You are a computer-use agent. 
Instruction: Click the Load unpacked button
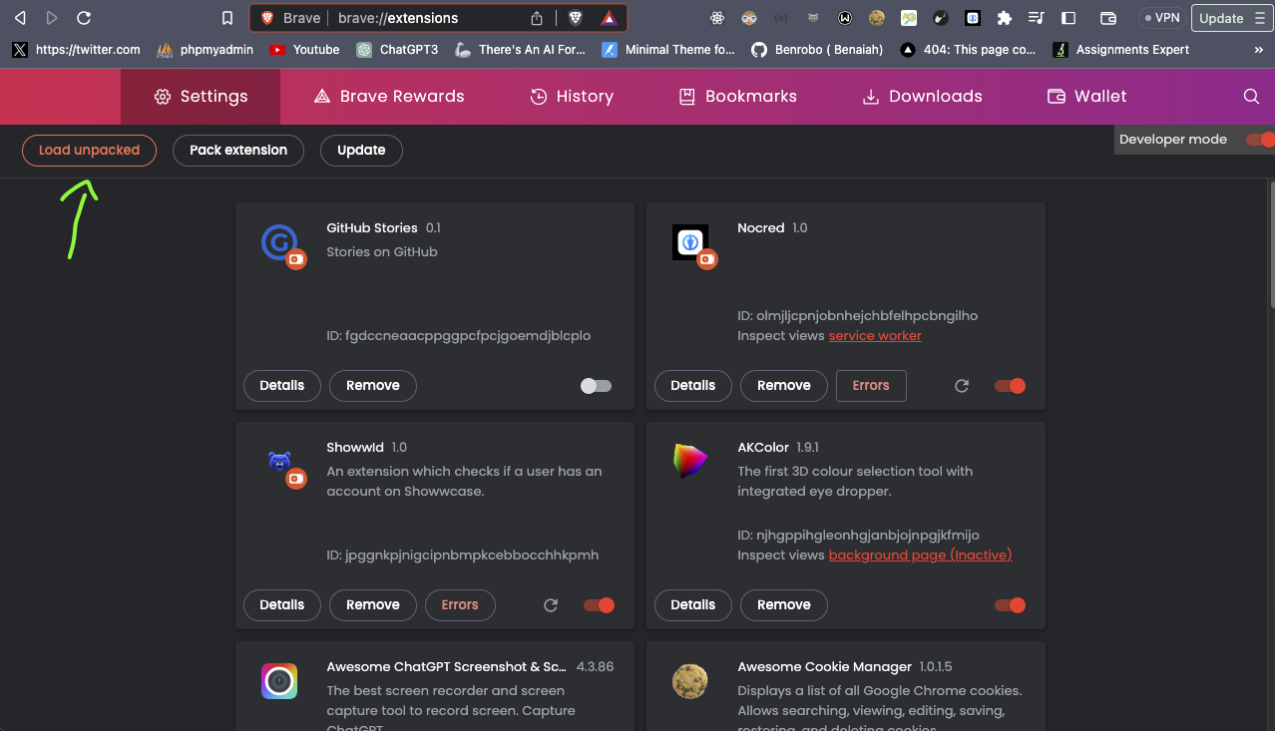coord(89,150)
